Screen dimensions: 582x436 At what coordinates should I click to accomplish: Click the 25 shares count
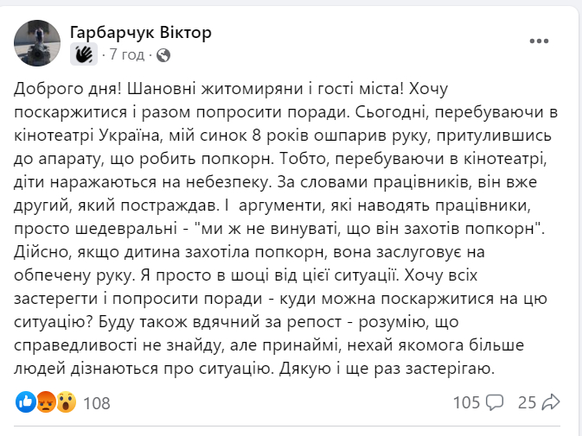tap(527, 402)
